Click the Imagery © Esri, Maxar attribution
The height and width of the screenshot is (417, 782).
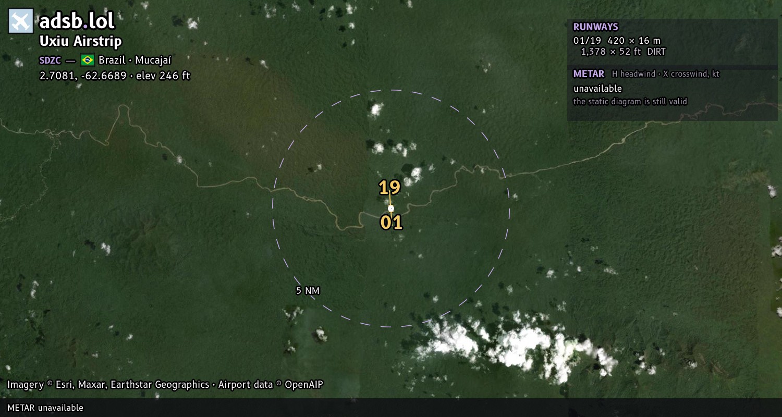coord(165,385)
